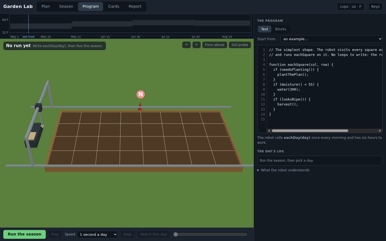This screenshot has width=386, height=241.
Task: Click the Watch this day button
Action: point(154,234)
